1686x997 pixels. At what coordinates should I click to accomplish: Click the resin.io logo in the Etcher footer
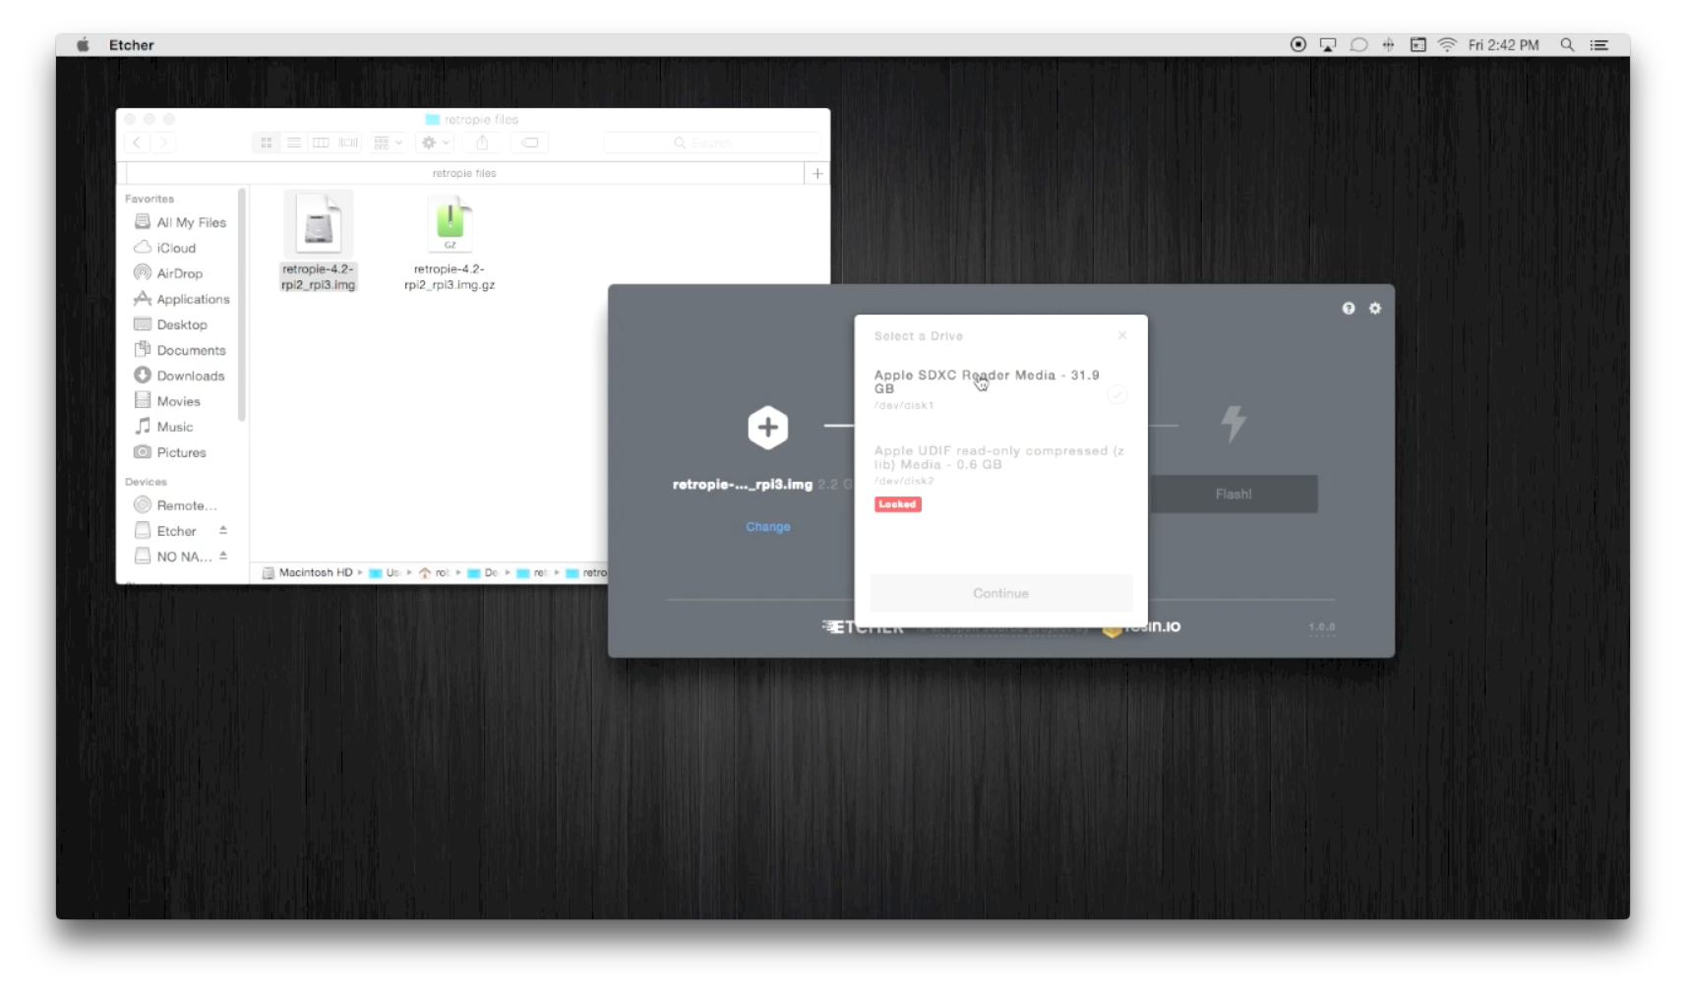[1141, 626]
